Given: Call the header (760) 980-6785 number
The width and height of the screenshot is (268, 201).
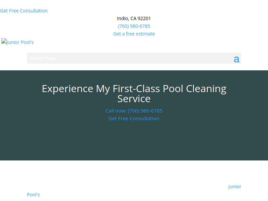Looking at the screenshot, I should click(134, 26).
